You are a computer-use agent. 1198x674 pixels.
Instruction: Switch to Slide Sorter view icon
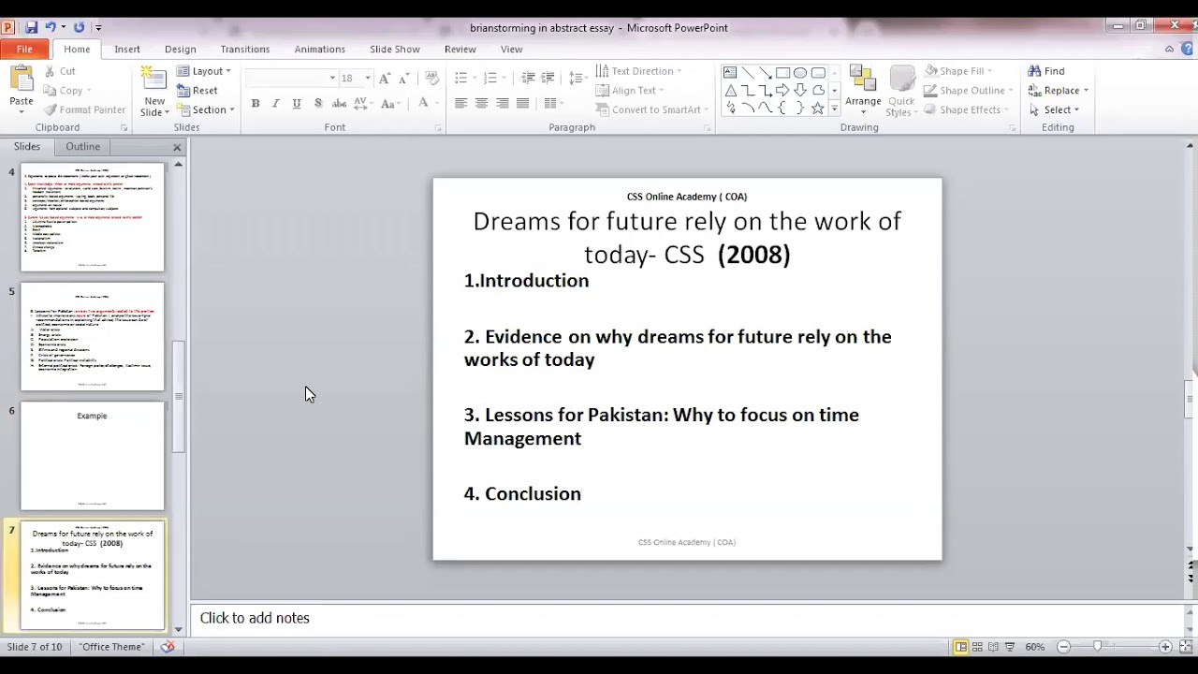(977, 647)
